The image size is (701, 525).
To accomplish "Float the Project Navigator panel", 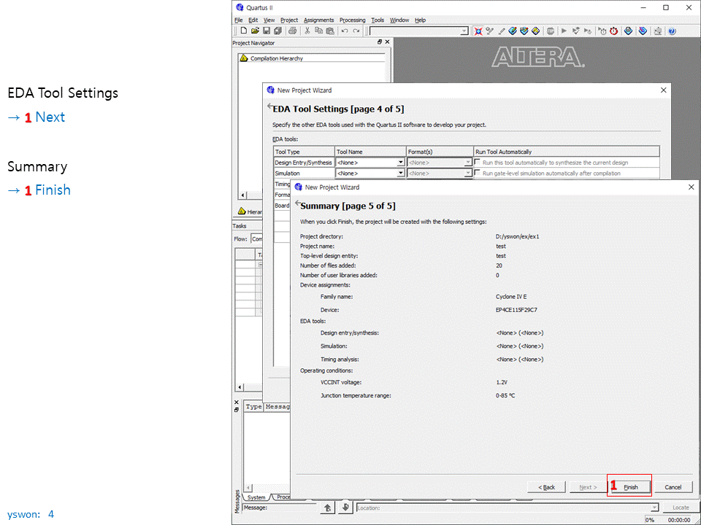I will click(380, 42).
